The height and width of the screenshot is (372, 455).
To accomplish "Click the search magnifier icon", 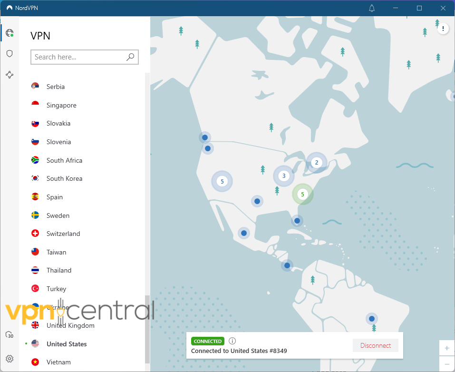I will [130, 57].
